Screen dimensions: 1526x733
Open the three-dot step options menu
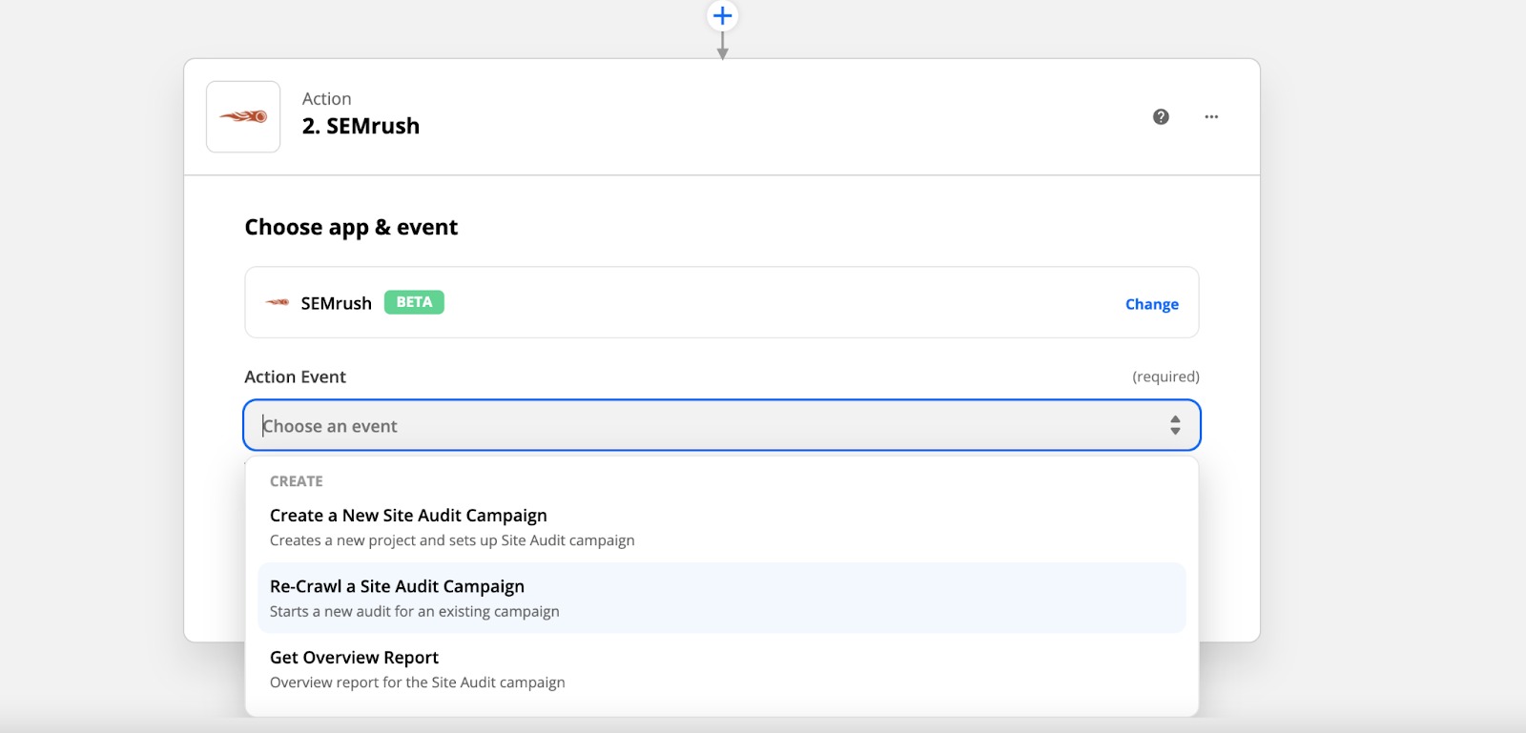1211,116
